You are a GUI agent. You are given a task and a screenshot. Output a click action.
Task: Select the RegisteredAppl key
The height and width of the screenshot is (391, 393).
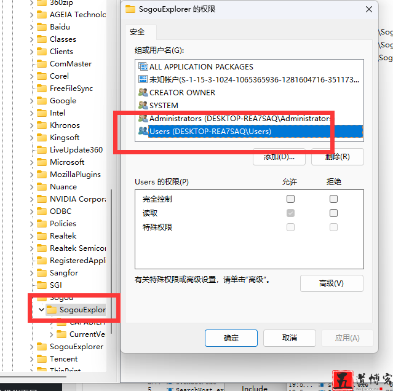pos(78,261)
